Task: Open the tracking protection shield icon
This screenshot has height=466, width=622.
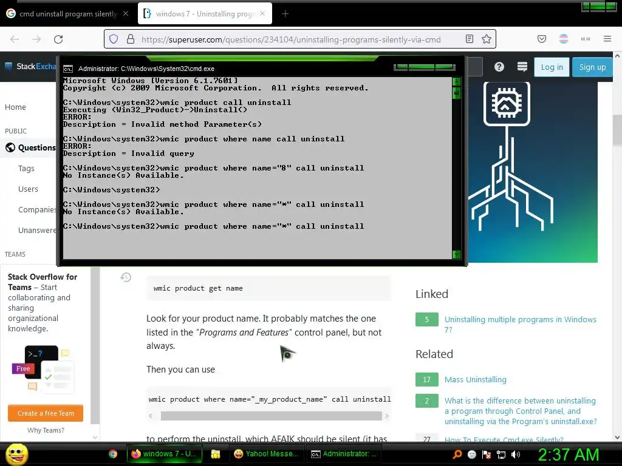Action: click(x=114, y=39)
